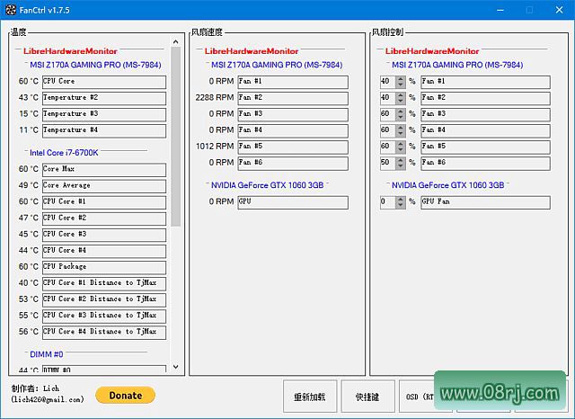
Task: Click the Fan #1 control percentage value box
Action: (387, 82)
